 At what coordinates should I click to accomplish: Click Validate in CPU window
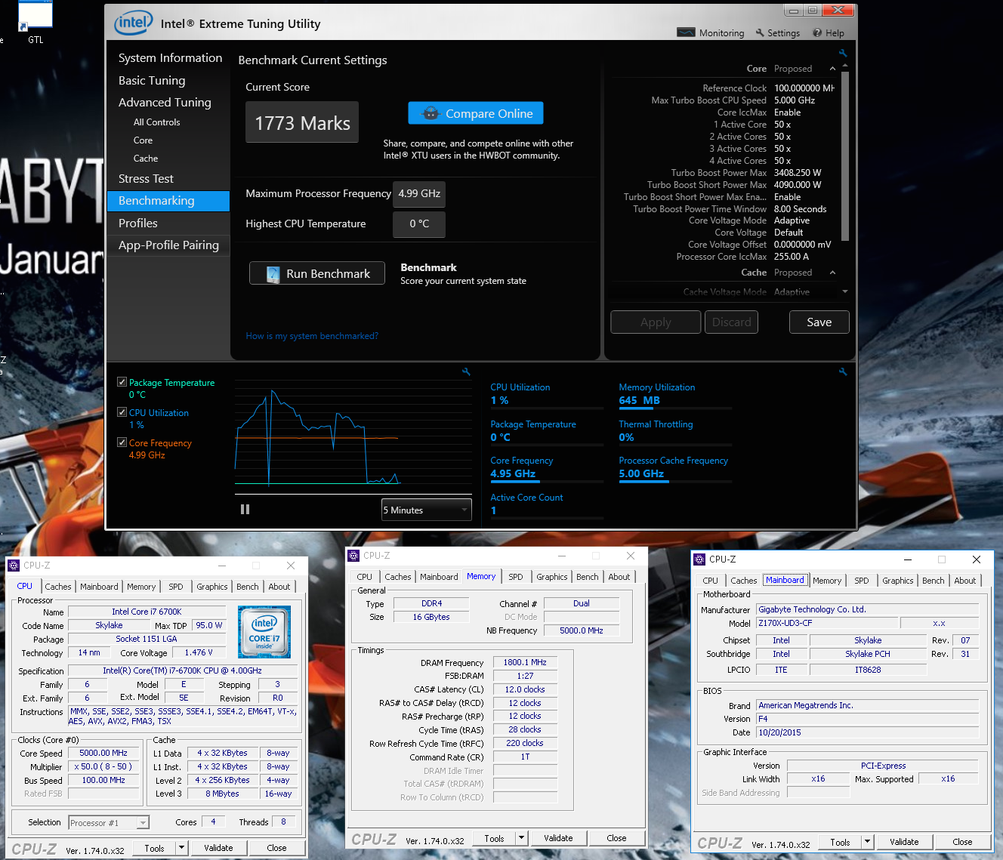(218, 848)
